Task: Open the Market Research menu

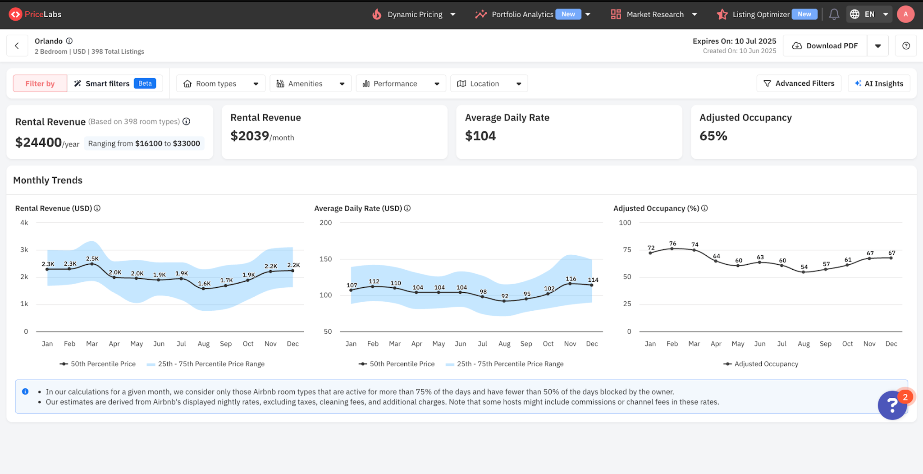Action: click(654, 14)
